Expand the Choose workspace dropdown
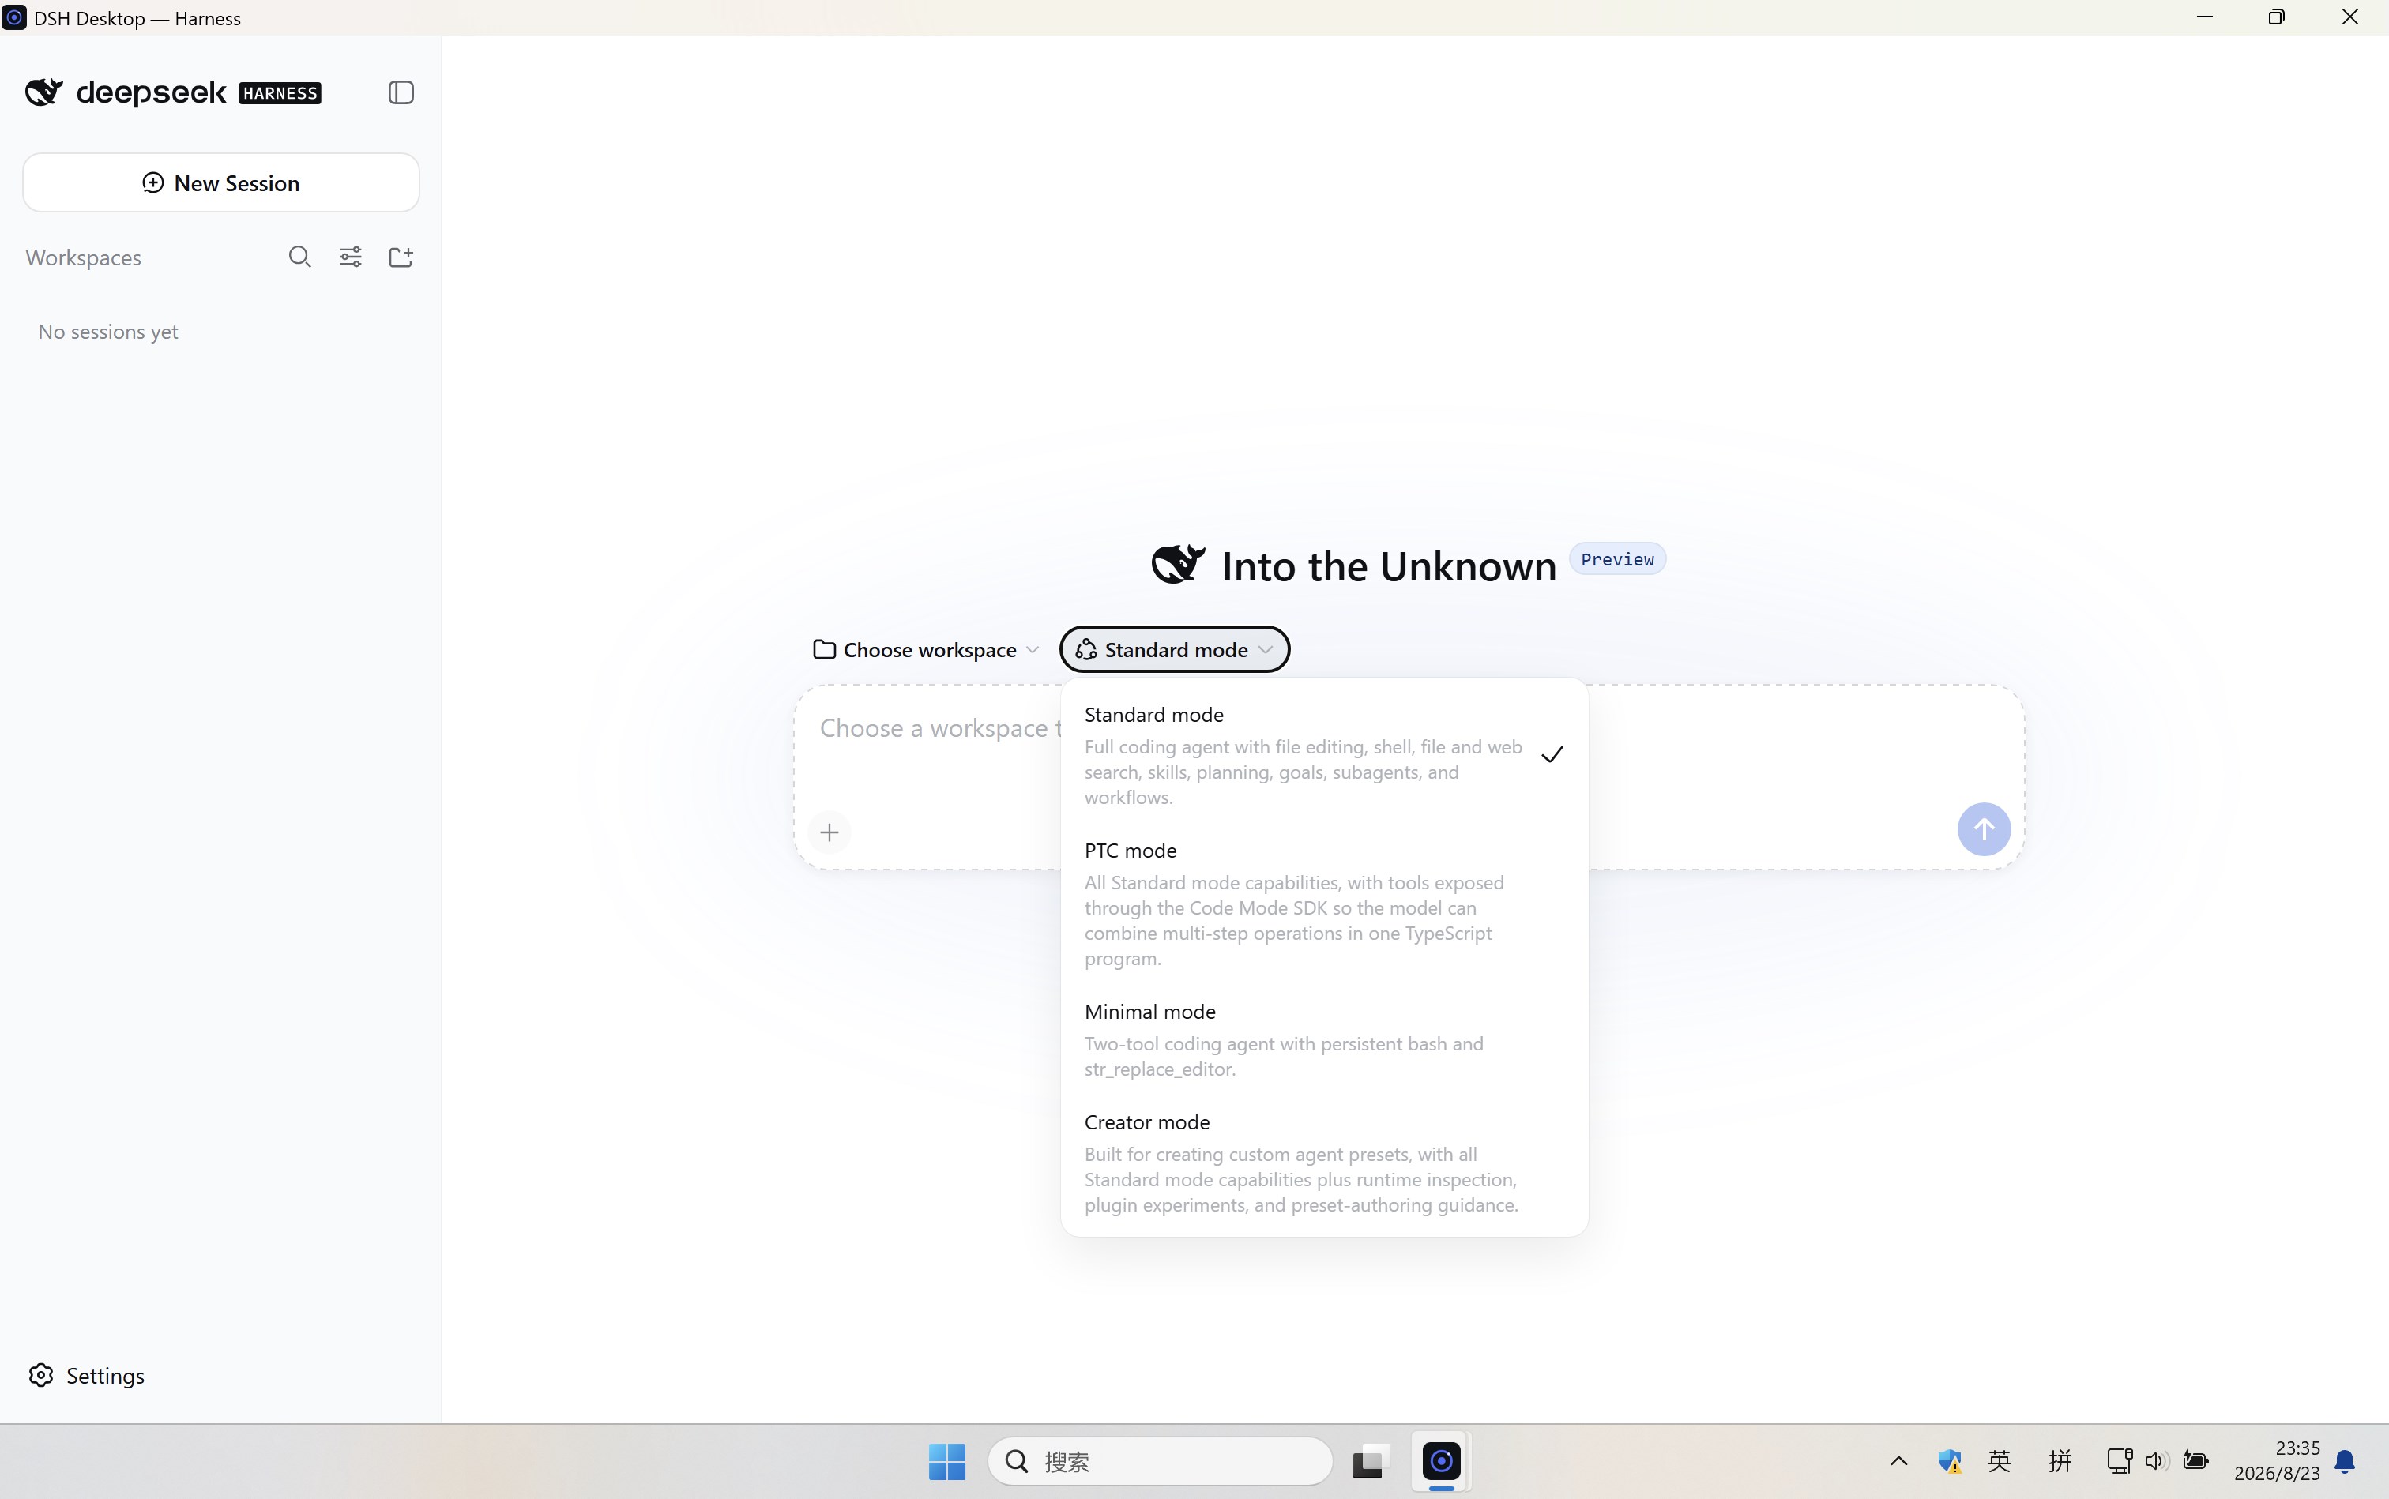The width and height of the screenshot is (2389, 1499). [x=926, y=649]
